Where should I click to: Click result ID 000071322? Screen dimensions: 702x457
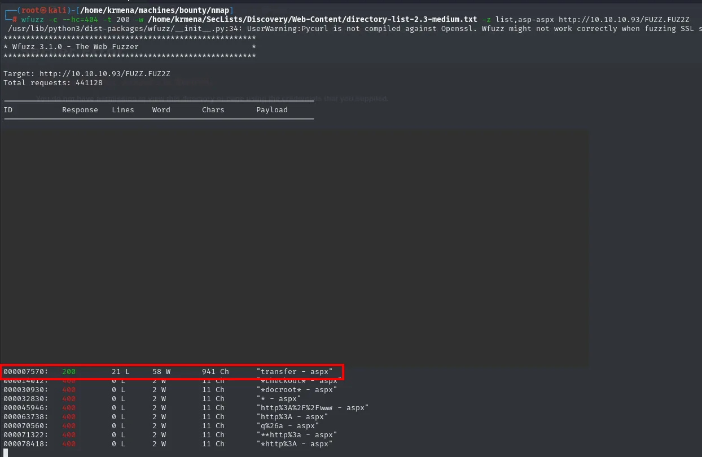pyautogui.click(x=26, y=435)
